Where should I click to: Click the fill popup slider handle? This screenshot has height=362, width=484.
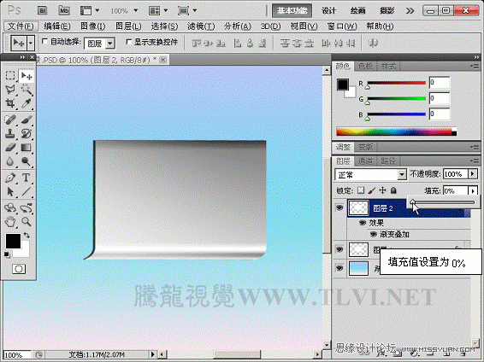point(412,202)
